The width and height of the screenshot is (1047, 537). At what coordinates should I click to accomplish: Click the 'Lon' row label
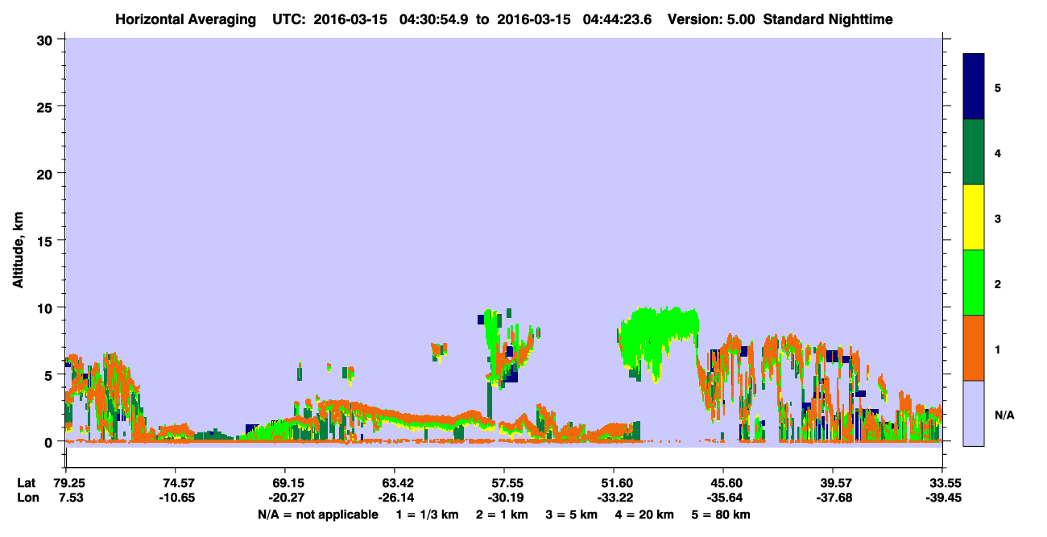[27, 498]
